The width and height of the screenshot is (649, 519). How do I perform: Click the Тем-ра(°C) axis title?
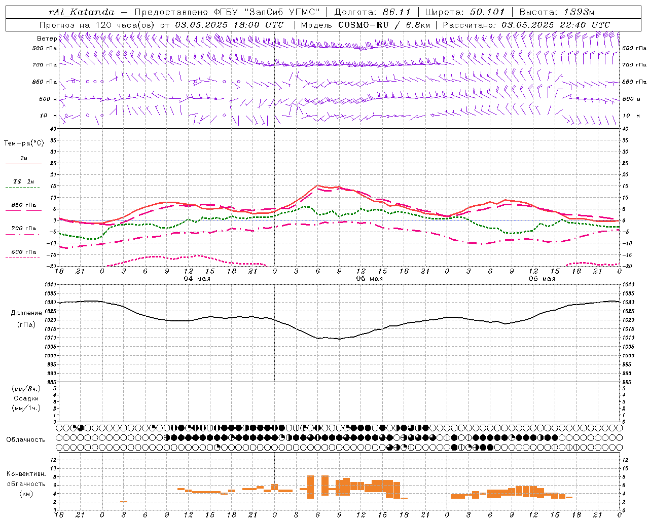[24, 143]
